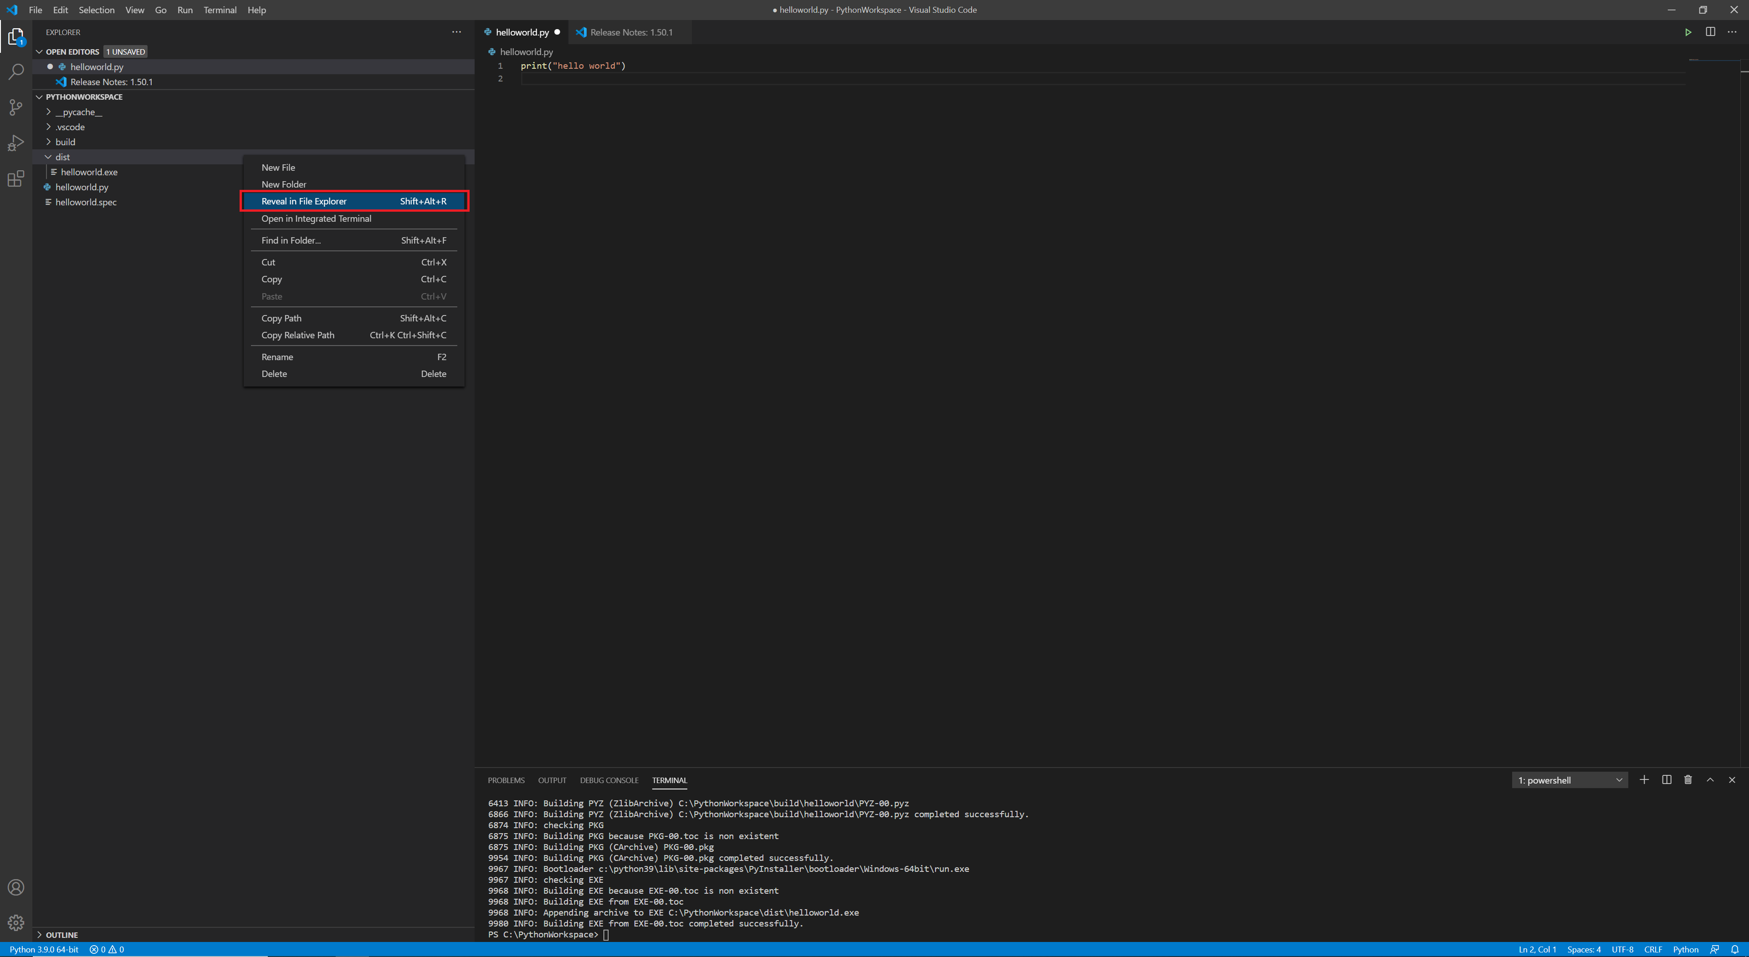The height and width of the screenshot is (957, 1749).
Task: Maximize the terminal panel size
Action: coord(1710,780)
